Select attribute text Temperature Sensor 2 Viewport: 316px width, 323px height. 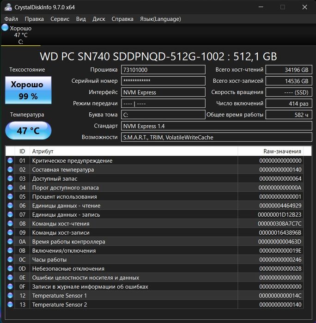click(x=60, y=305)
